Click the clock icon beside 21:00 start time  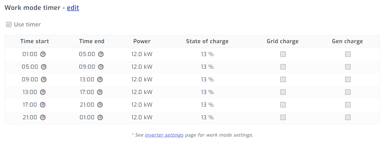43,117
